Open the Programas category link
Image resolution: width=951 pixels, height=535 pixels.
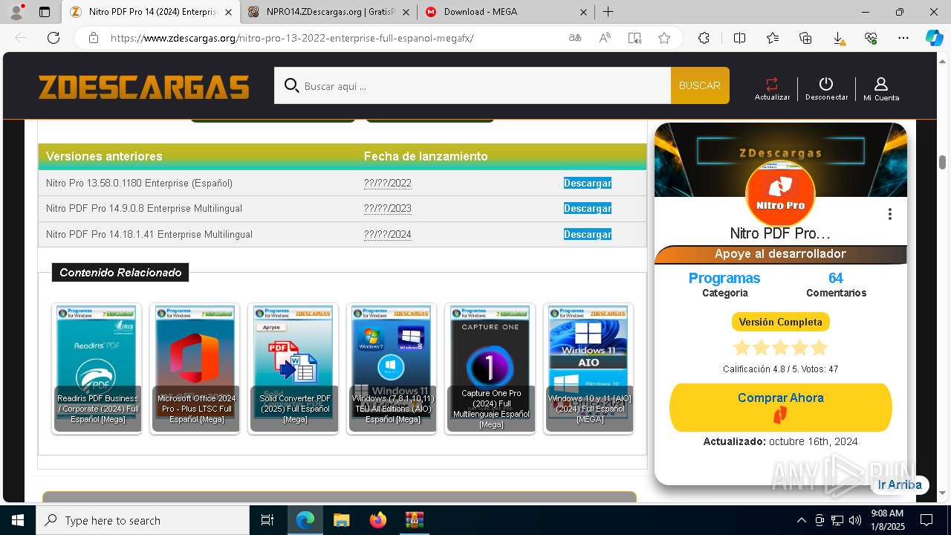pyautogui.click(x=724, y=278)
